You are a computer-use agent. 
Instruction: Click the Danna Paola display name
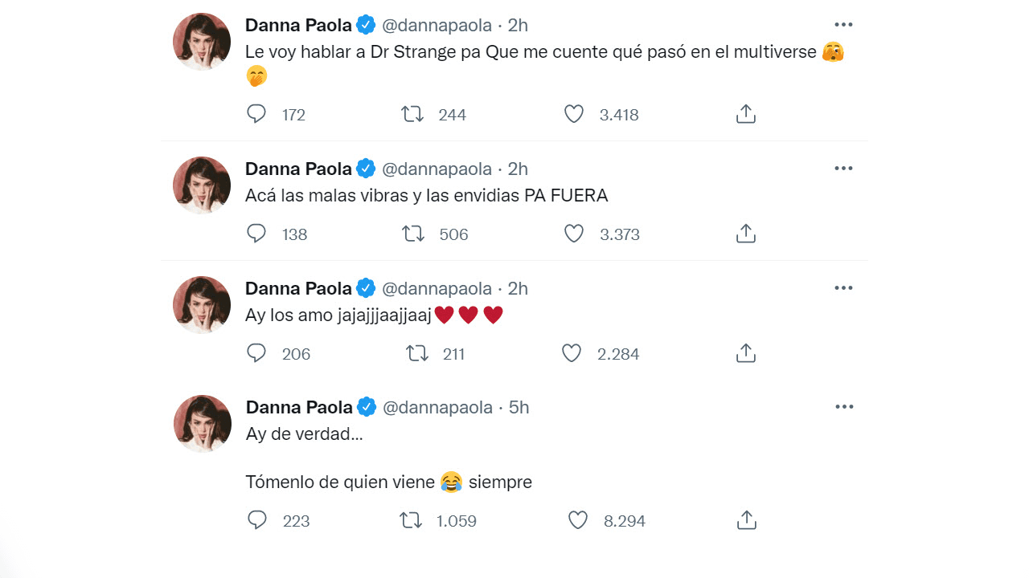(297, 25)
